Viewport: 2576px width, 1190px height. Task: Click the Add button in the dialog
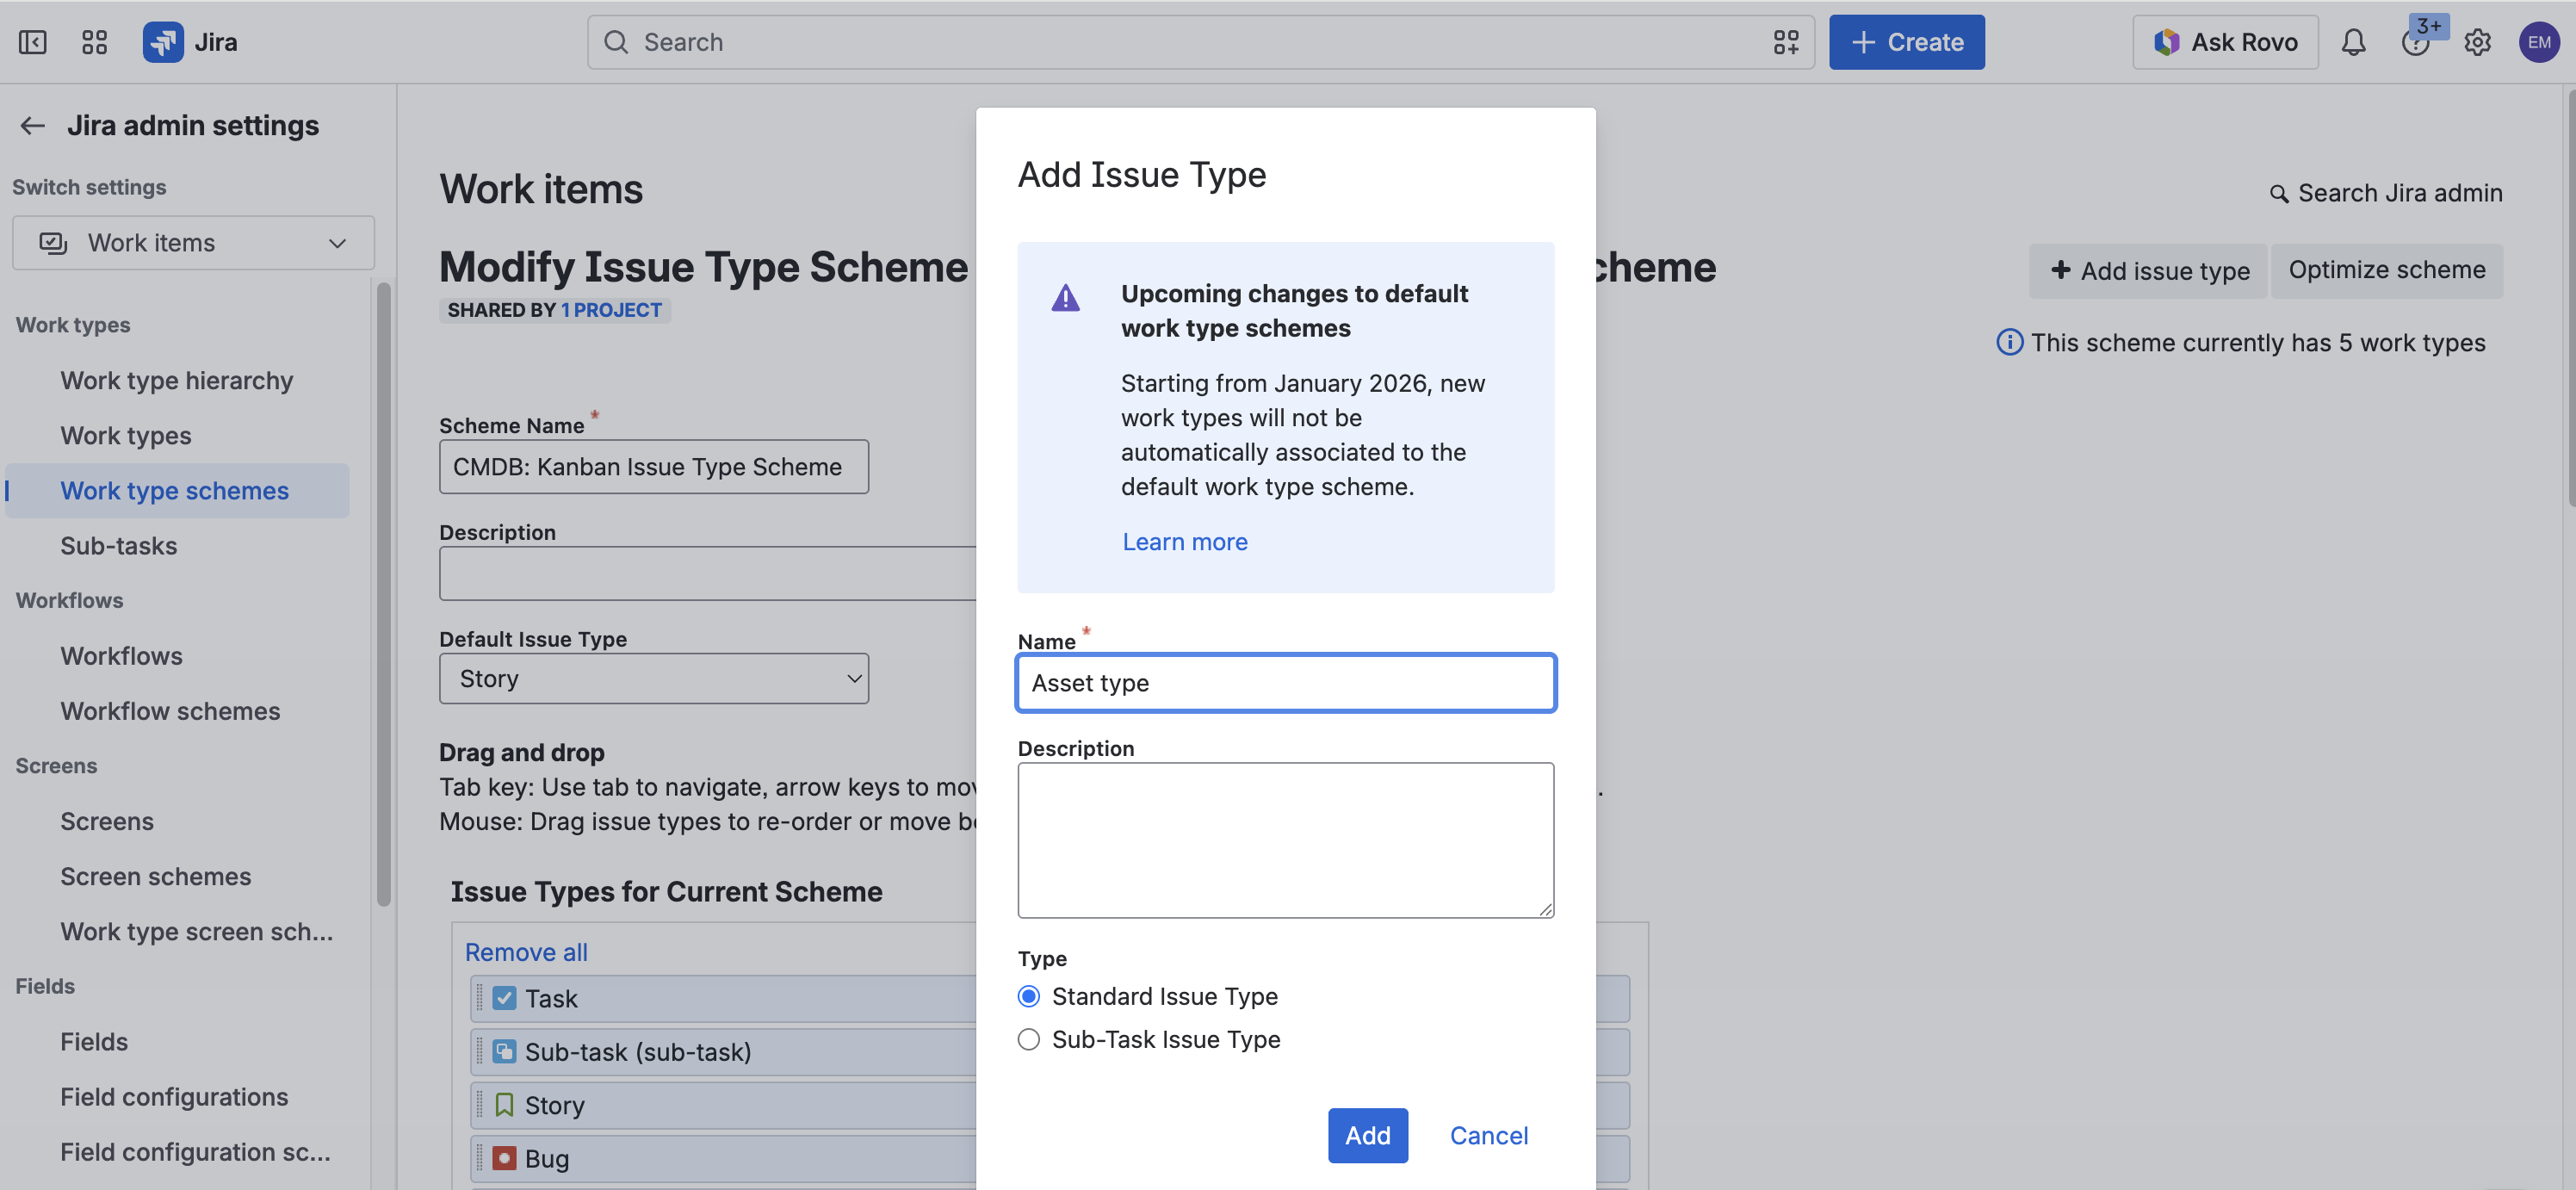(1367, 1136)
